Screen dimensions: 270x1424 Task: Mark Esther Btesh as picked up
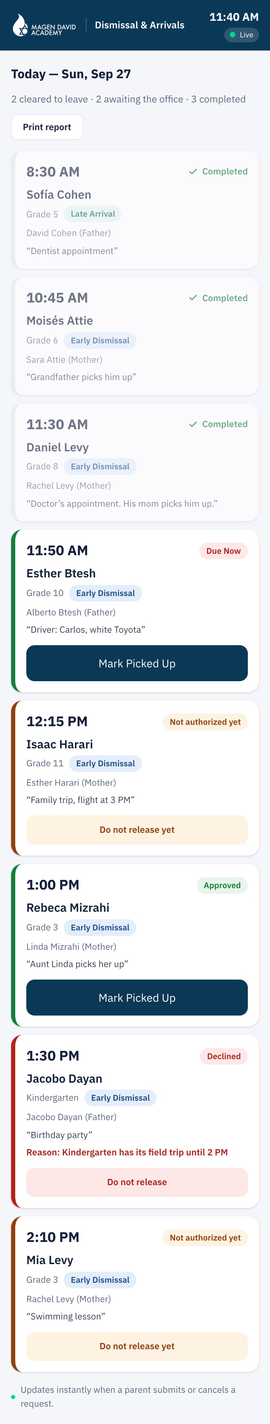tap(137, 663)
